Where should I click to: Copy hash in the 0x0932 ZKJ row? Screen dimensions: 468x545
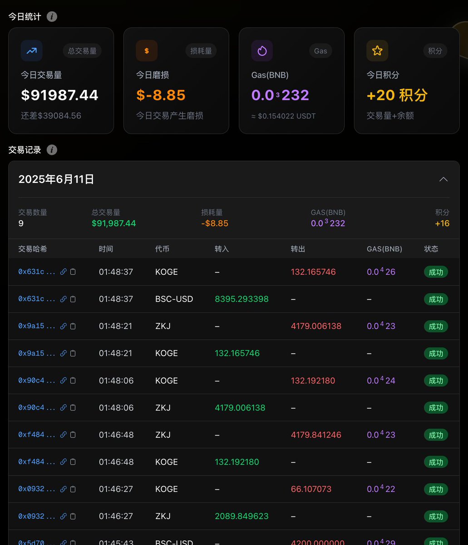(x=73, y=516)
